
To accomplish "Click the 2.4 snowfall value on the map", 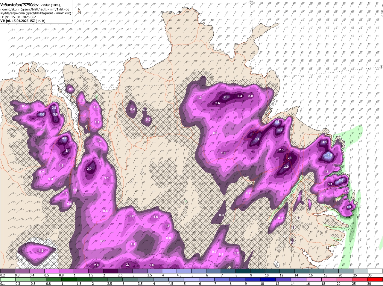I will (x=240, y=96).
